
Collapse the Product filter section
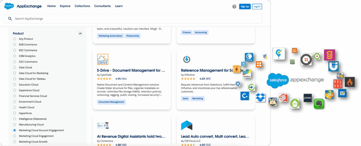coord(80,33)
